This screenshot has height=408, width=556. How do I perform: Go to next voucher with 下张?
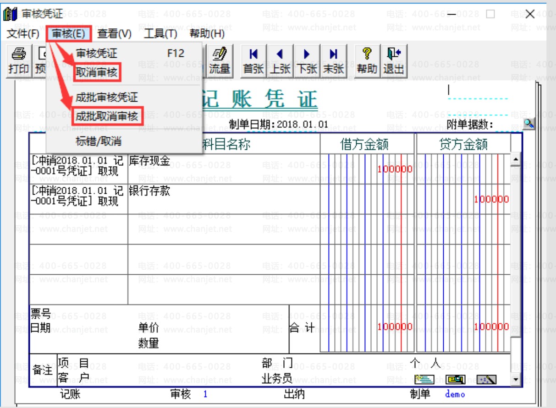[307, 61]
